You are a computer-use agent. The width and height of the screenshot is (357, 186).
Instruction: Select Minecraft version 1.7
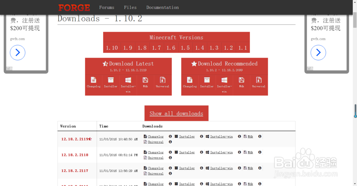point(156,48)
